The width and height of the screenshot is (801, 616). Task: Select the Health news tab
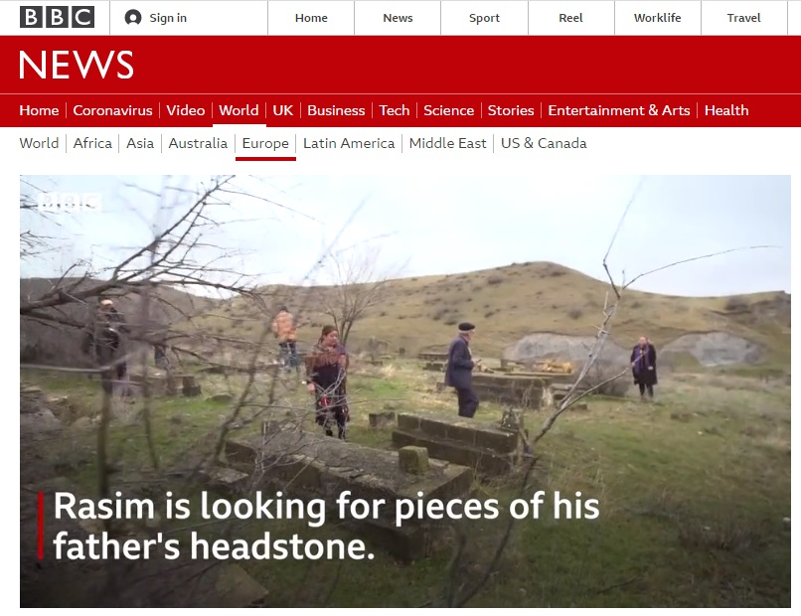point(726,110)
